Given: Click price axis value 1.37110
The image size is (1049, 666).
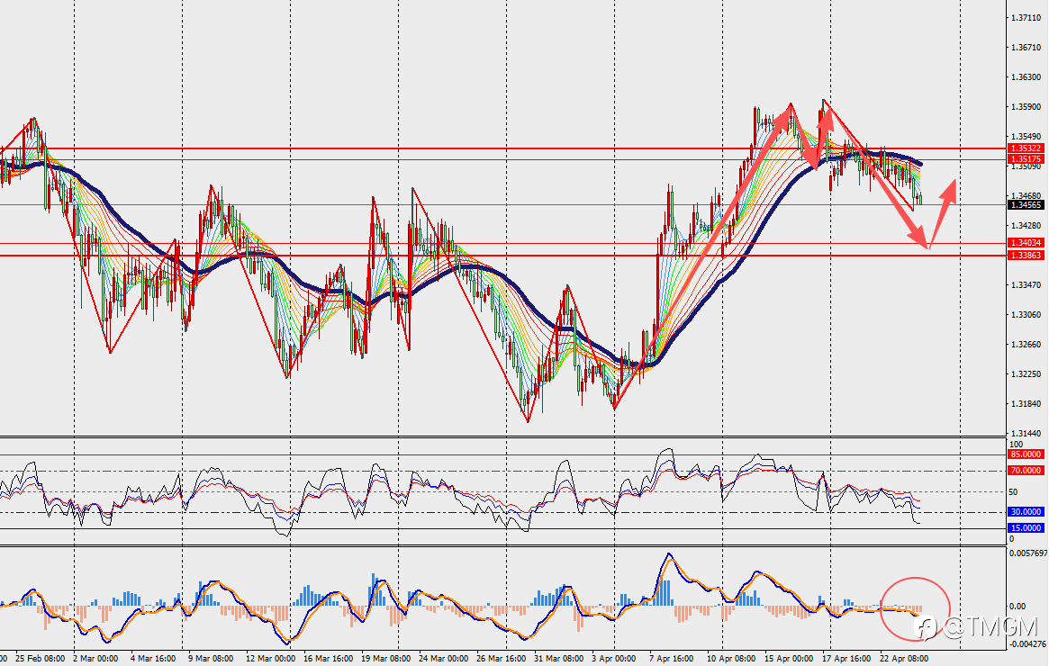Looking at the screenshot, I should tap(1026, 17).
